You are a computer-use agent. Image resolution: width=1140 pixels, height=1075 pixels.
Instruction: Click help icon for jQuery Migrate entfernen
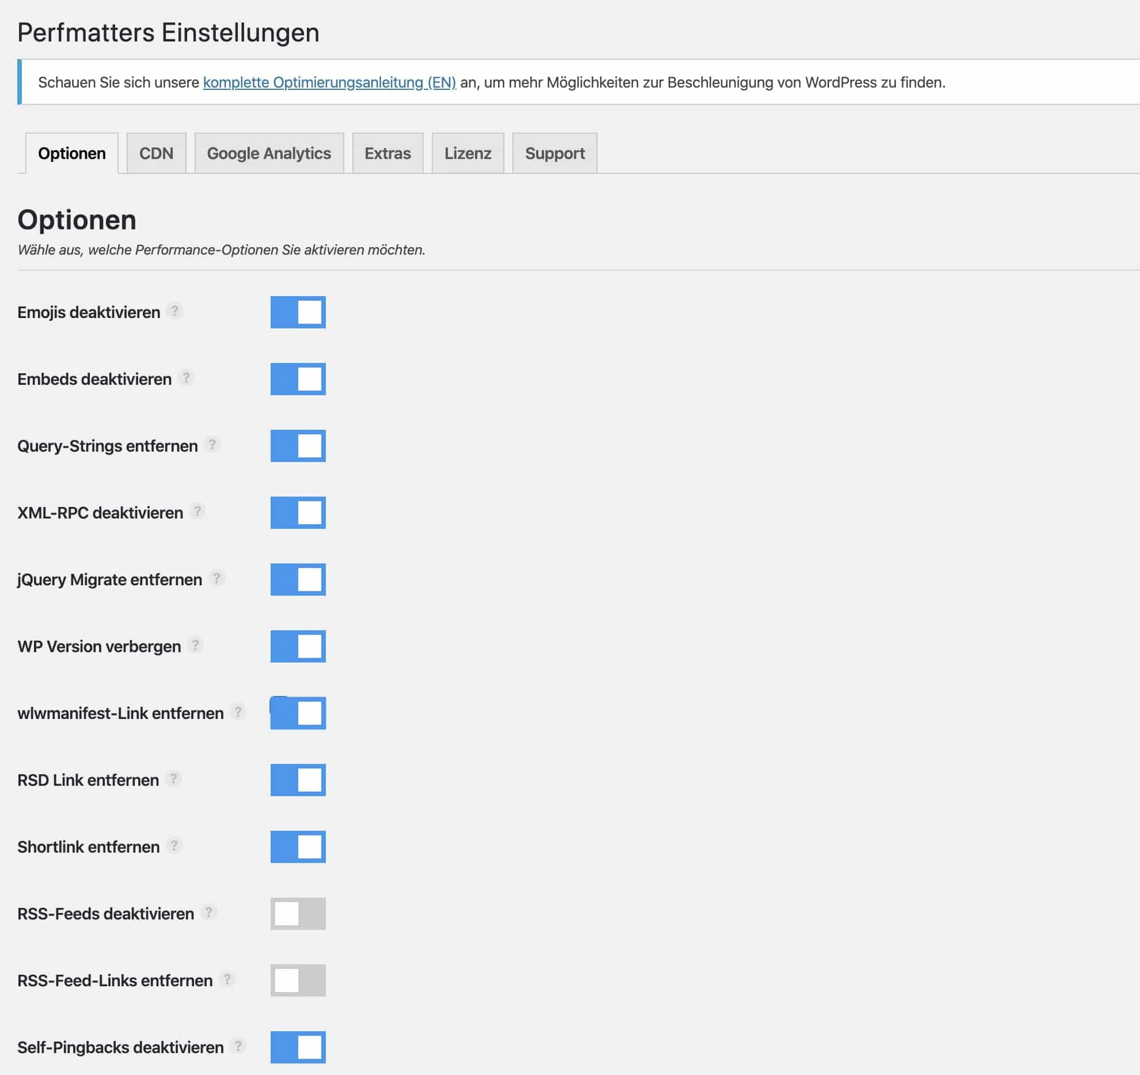click(x=216, y=578)
